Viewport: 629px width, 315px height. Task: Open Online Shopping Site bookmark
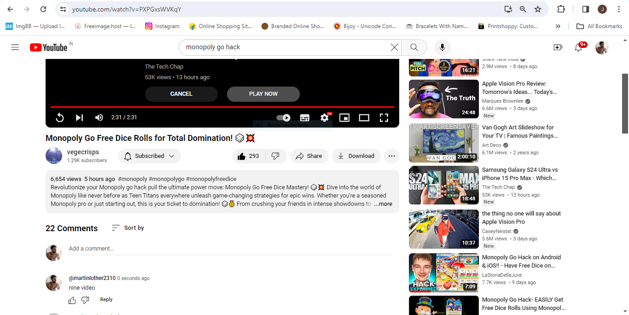[x=221, y=26]
